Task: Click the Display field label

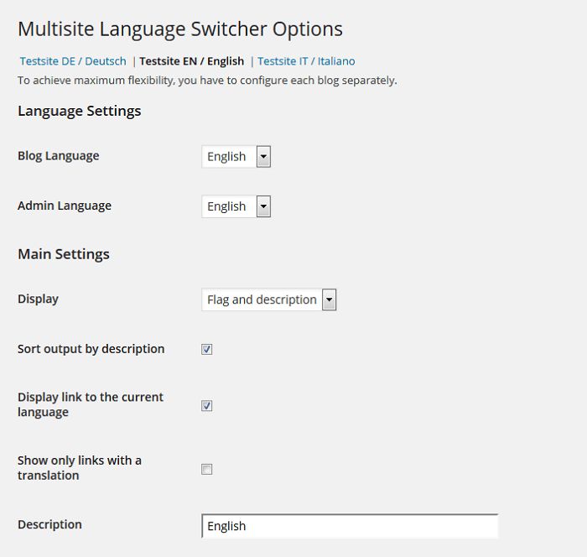Action: (39, 299)
